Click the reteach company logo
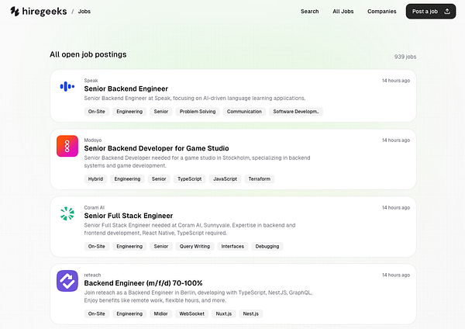This screenshot has height=329, width=465. click(x=67, y=281)
